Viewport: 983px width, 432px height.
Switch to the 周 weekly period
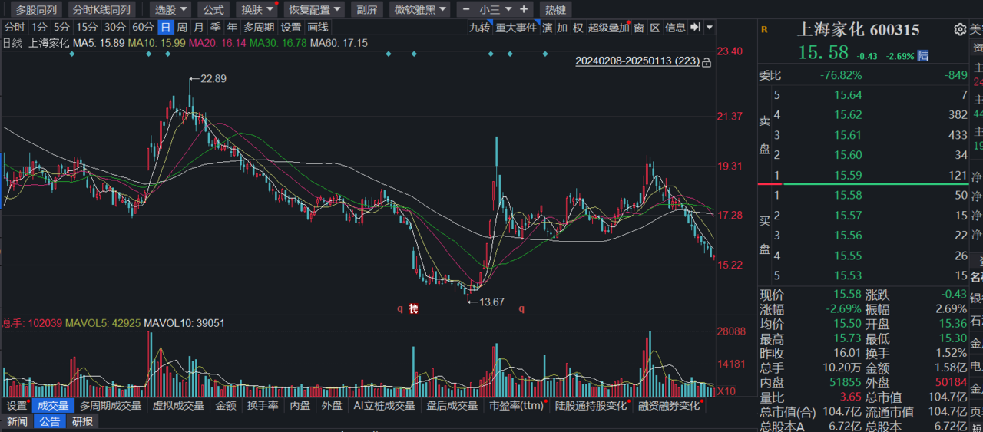pos(182,28)
